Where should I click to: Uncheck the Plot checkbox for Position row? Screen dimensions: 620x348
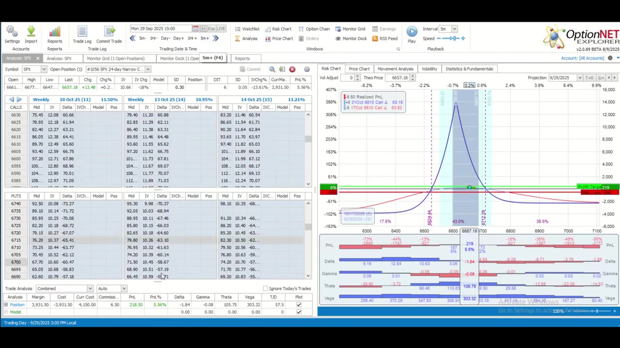click(x=298, y=304)
